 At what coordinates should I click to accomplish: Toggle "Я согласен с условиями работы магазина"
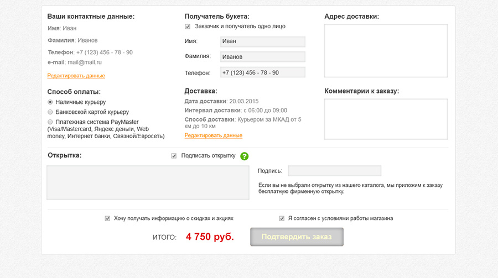[x=282, y=218]
